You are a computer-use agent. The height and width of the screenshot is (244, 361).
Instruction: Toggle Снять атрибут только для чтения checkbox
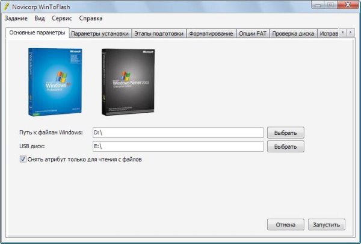point(23,159)
